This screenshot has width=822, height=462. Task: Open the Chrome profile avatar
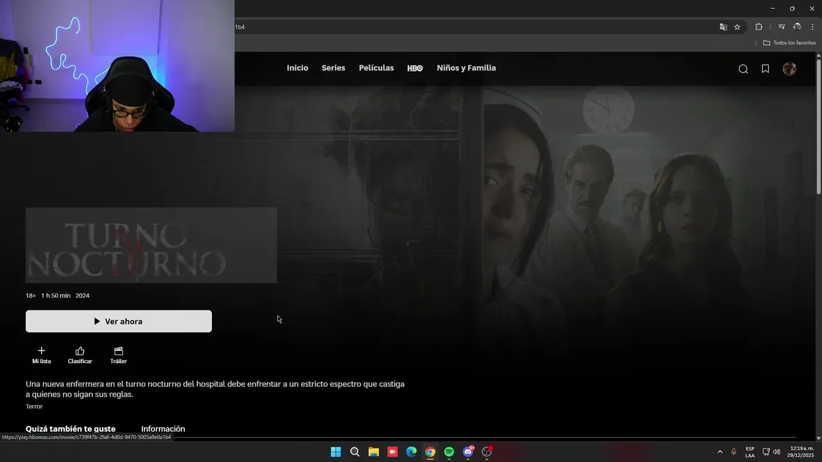click(x=797, y=27)
